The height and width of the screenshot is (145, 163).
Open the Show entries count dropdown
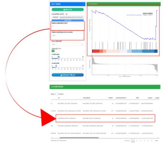coord(57,94)
